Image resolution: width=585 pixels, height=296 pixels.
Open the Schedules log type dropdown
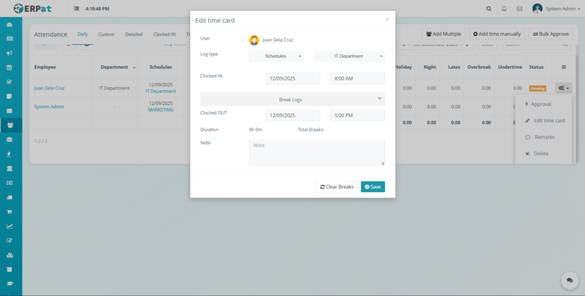[277, 56]
